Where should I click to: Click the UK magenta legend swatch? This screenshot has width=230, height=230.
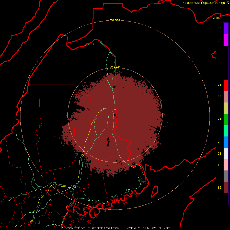point(226,40)
